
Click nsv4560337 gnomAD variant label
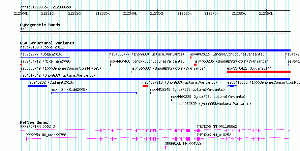click(x=168, y=68)
